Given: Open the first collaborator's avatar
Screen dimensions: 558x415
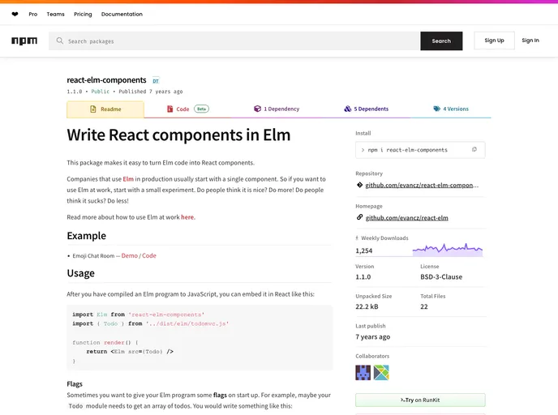Looking at the screenshot, I should click(363, 372).
